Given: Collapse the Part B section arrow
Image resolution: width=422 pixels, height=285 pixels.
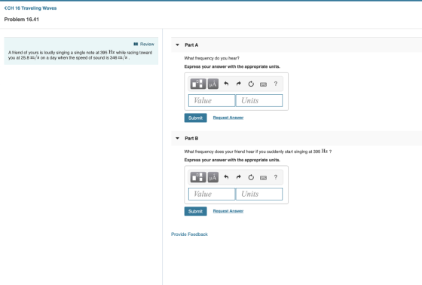Looking at the screenshot, I should pyautogui.click(x=177, y=138).
